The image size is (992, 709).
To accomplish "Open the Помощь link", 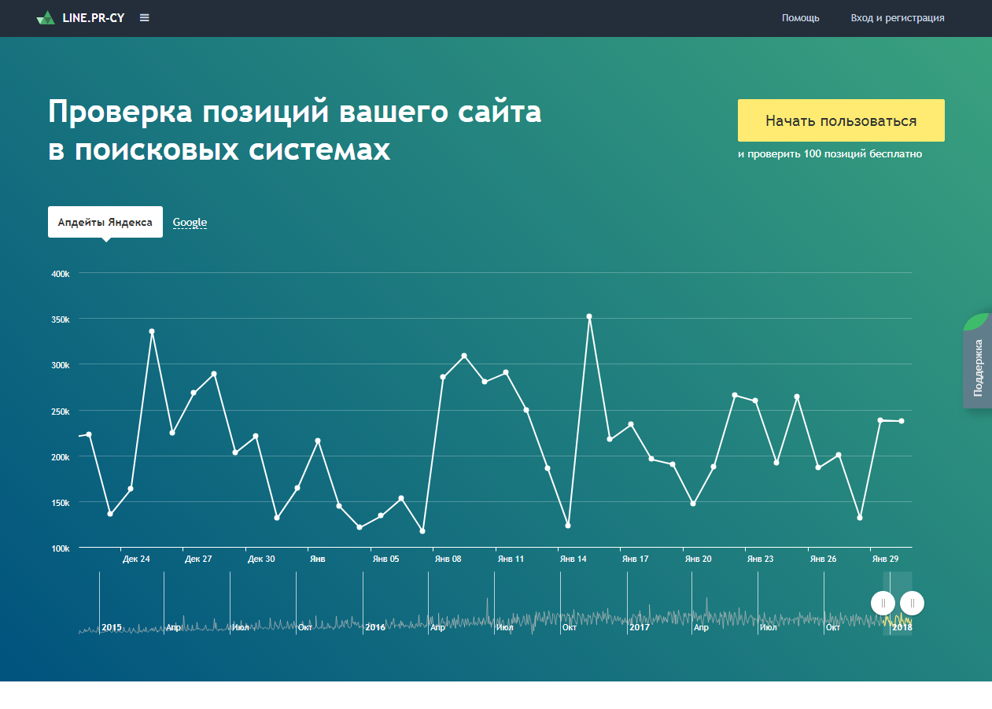I will point(801,18).
